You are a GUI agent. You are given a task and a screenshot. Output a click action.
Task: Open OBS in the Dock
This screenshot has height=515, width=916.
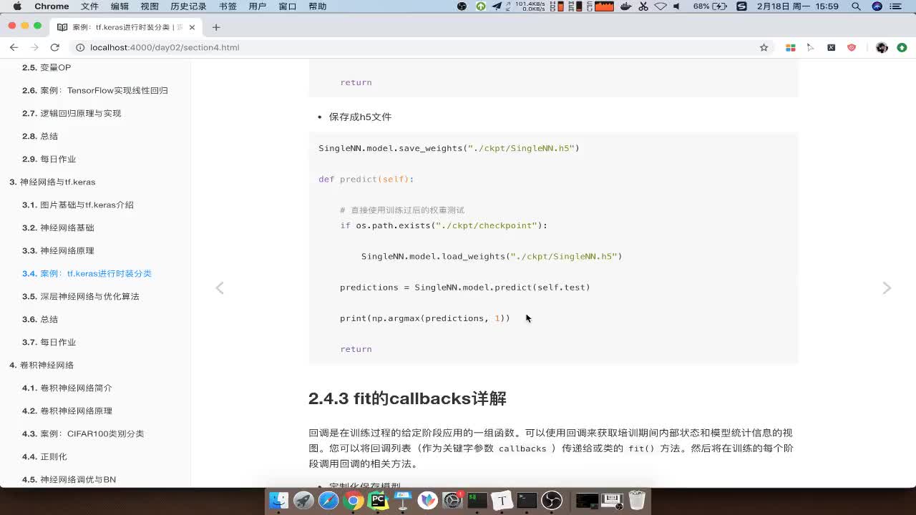tap(552, 500)
